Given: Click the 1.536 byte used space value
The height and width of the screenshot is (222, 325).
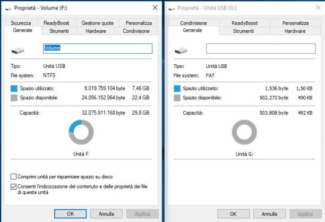Looking at the screenshot, I should 277,89.
